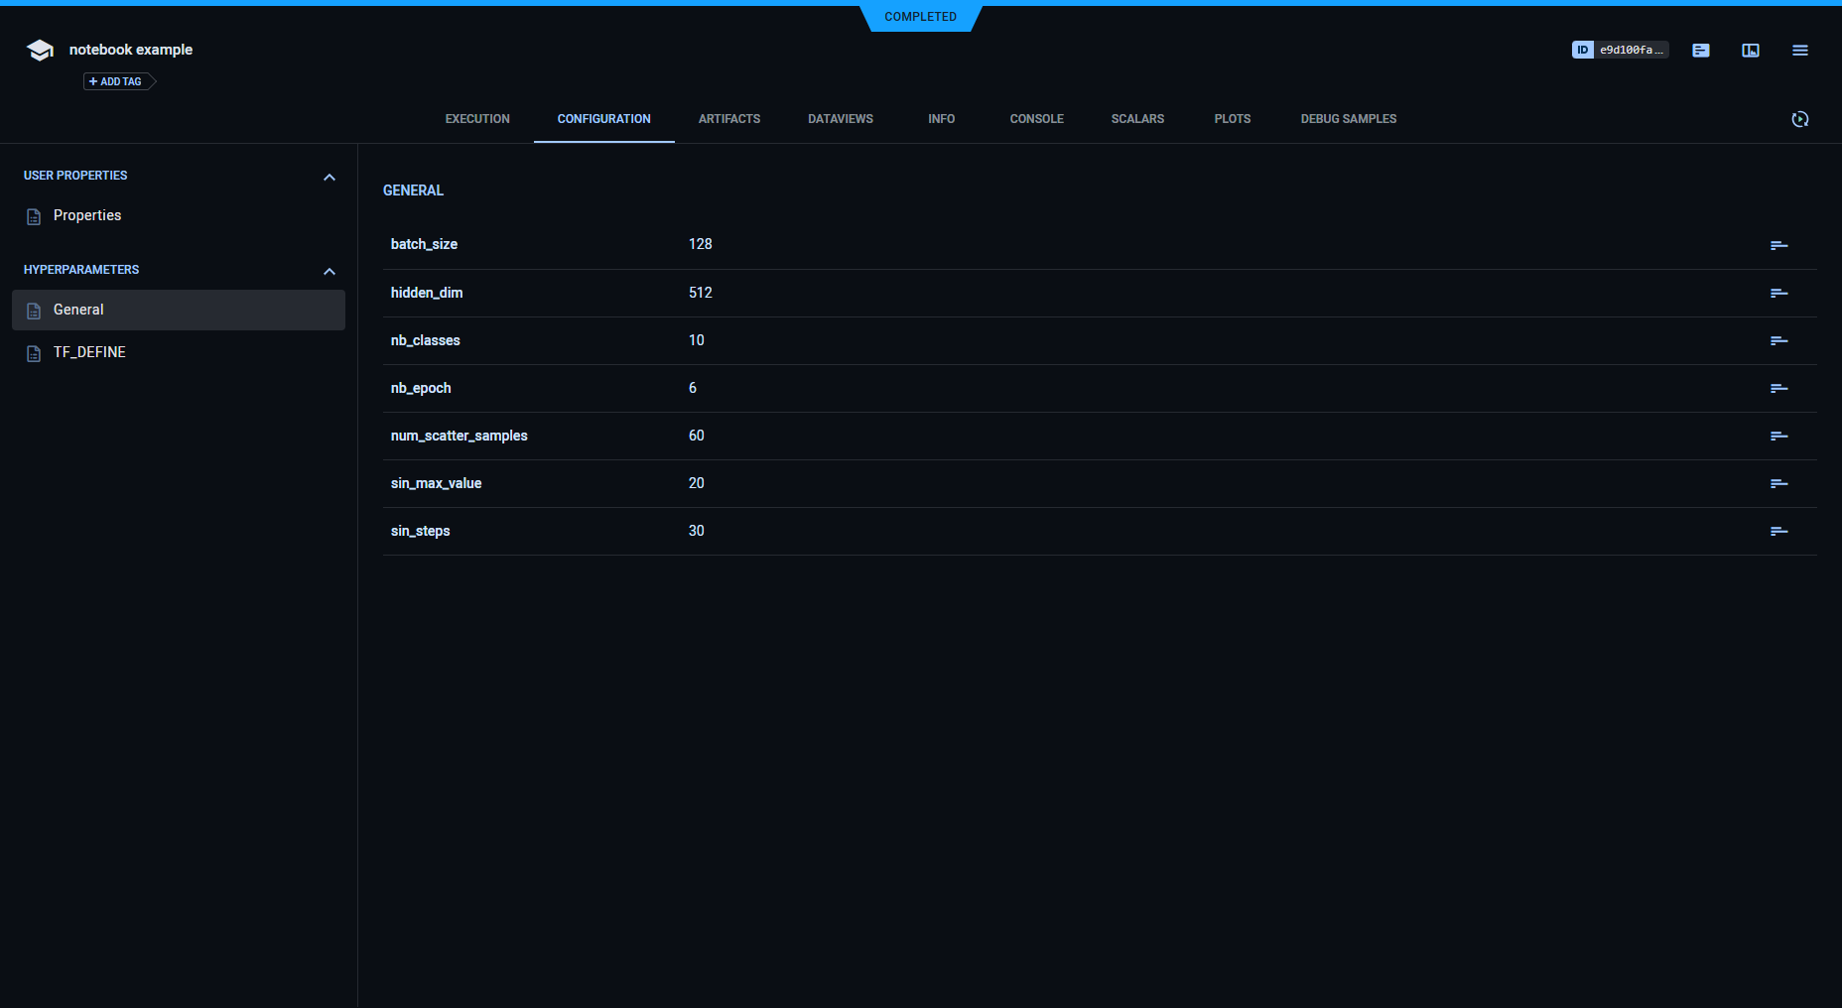The height and width of the screenshot is (1008, 1842).
Task: Collapse the User Properties section
Action: click(x=329, y=177)
